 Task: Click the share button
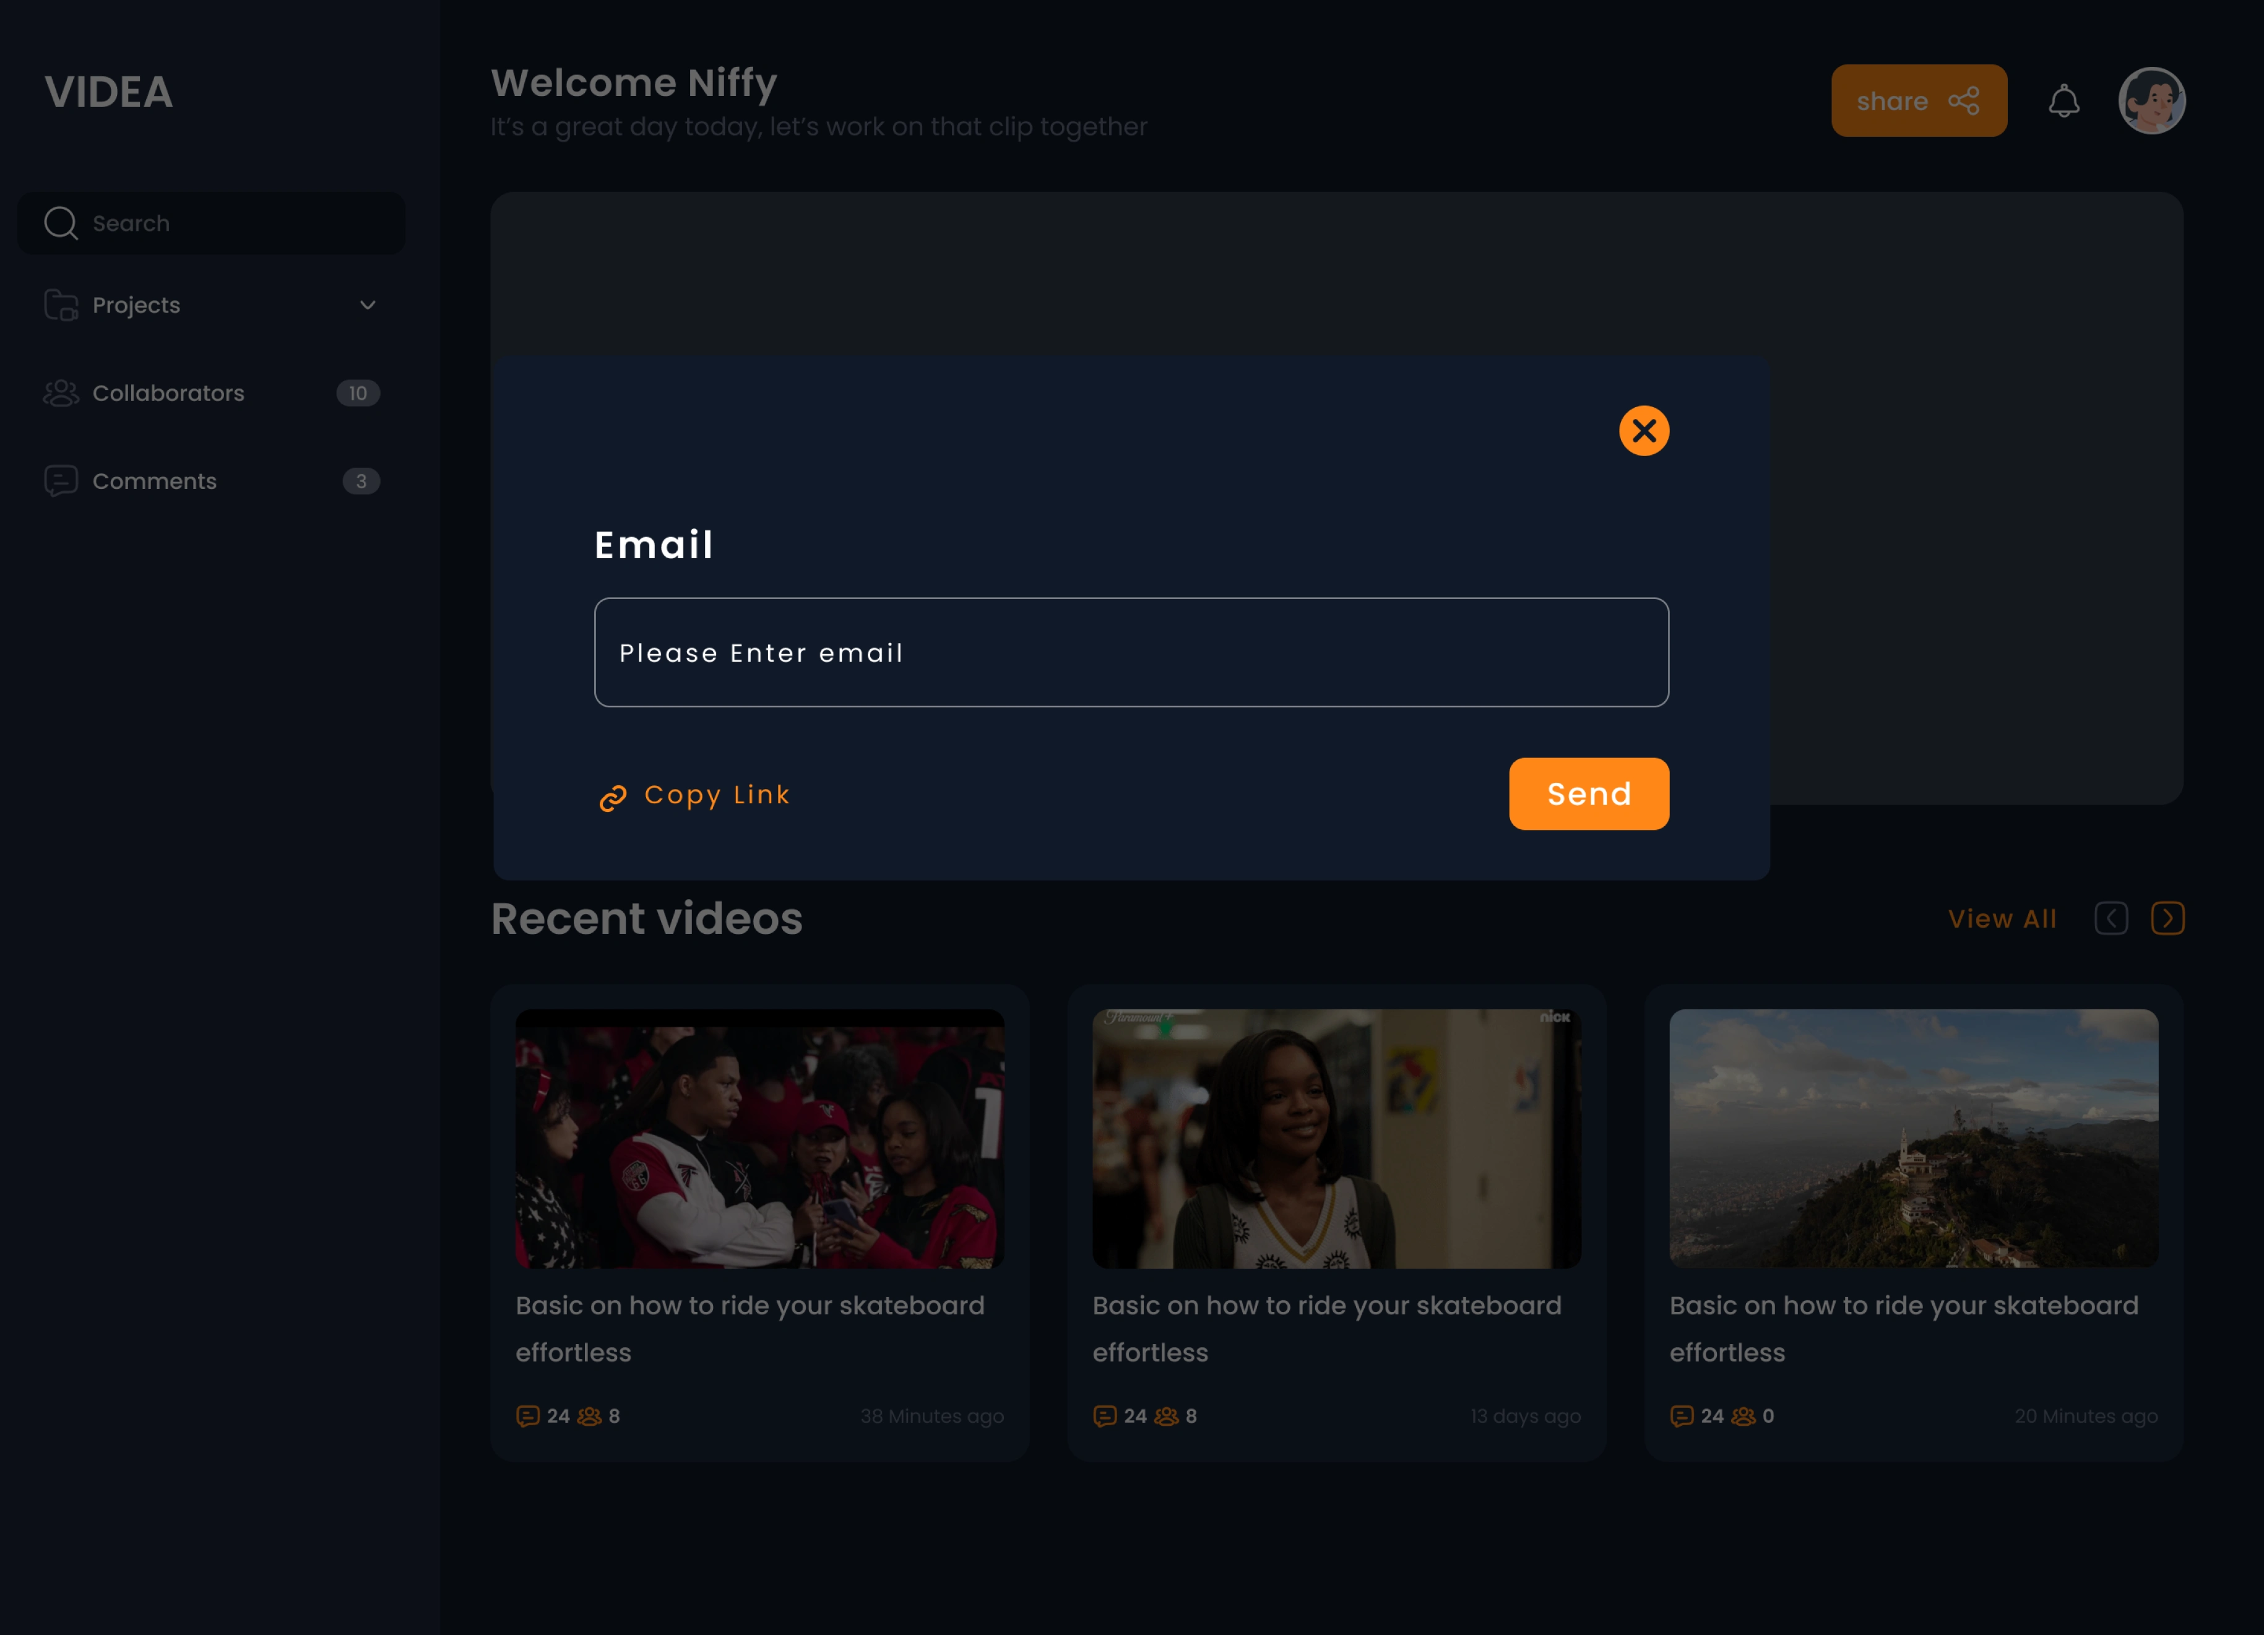pos(1917,101)
